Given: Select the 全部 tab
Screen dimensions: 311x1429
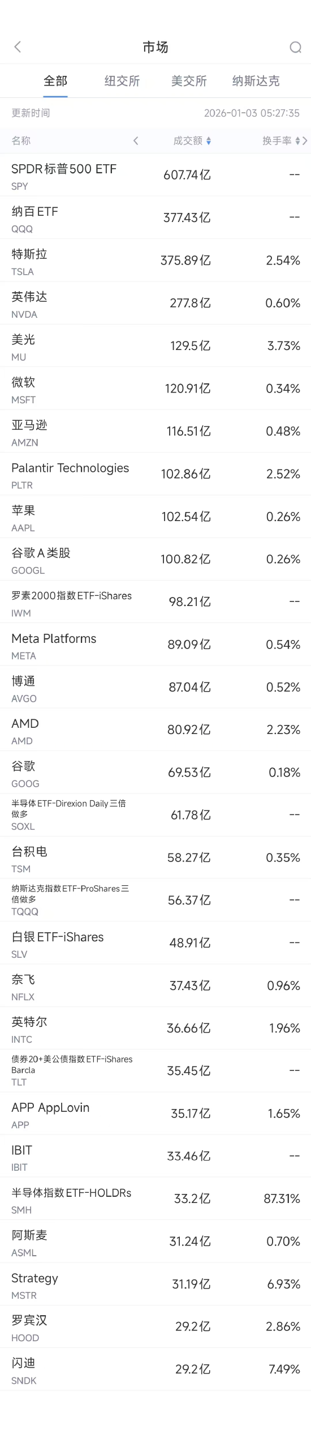Looking at the screenshot, I should (x=55, y=81).
